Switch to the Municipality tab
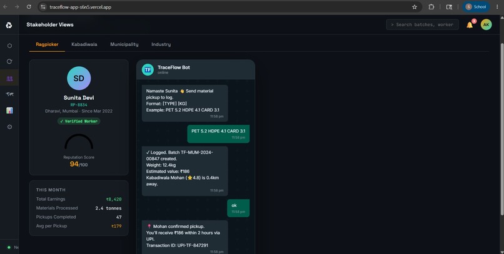 [124, 44]
